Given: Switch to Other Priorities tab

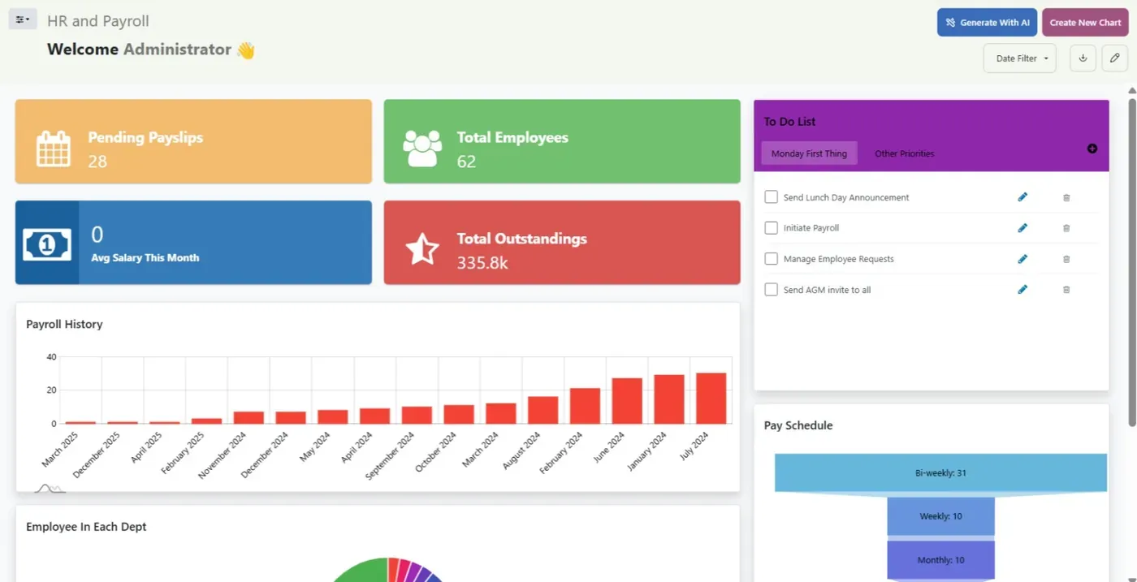Looking at the screenshot, I should [904, 153].
